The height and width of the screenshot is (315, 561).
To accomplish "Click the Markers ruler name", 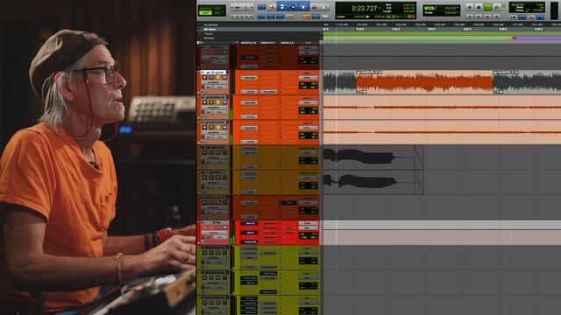I will 209,38.
